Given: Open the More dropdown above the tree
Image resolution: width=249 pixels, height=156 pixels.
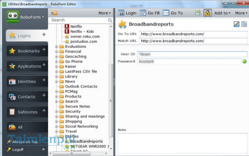Looking at the screenshot, I should pos(105,13).
